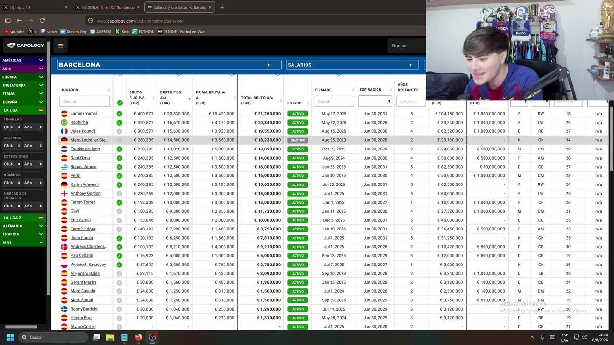Open the browser sidebar panel icon
614x345 pixels.
8,21
